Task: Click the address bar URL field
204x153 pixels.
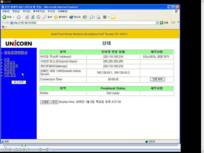Action: pyautogui.click(x=84, y=23)
